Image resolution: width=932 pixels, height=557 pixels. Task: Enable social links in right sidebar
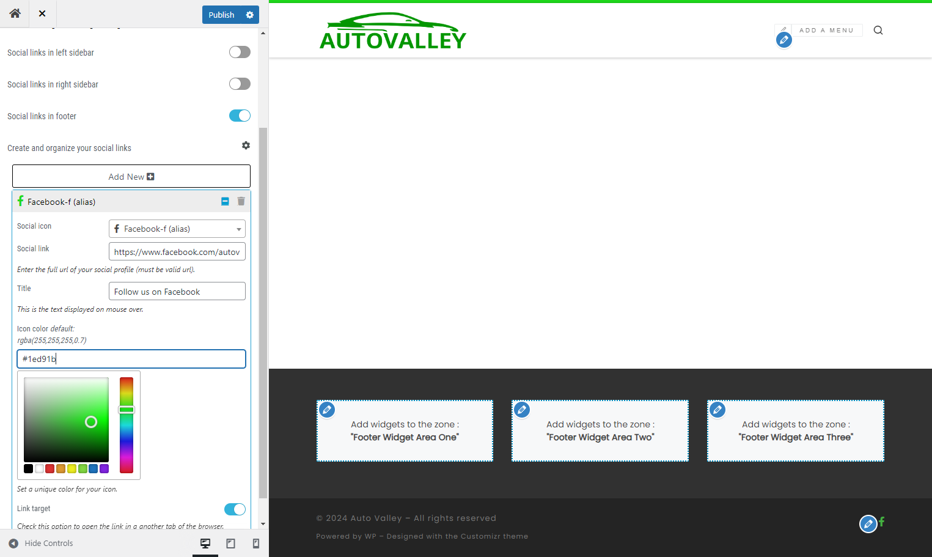pyautogui.click(x=240, y=84)
